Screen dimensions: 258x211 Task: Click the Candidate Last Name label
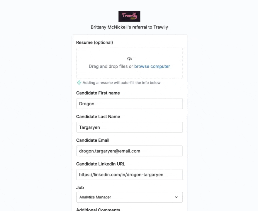(98, 117)
